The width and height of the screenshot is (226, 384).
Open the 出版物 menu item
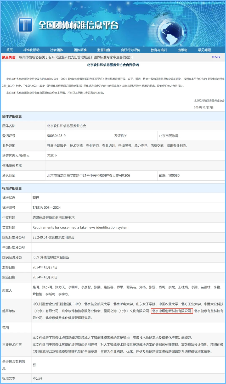pyautogui.click(x=182, y=50)
